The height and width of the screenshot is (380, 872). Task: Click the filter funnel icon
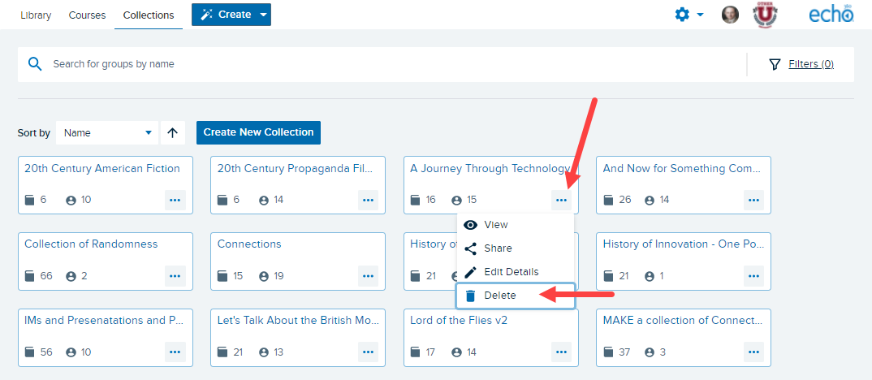point(775,64)
